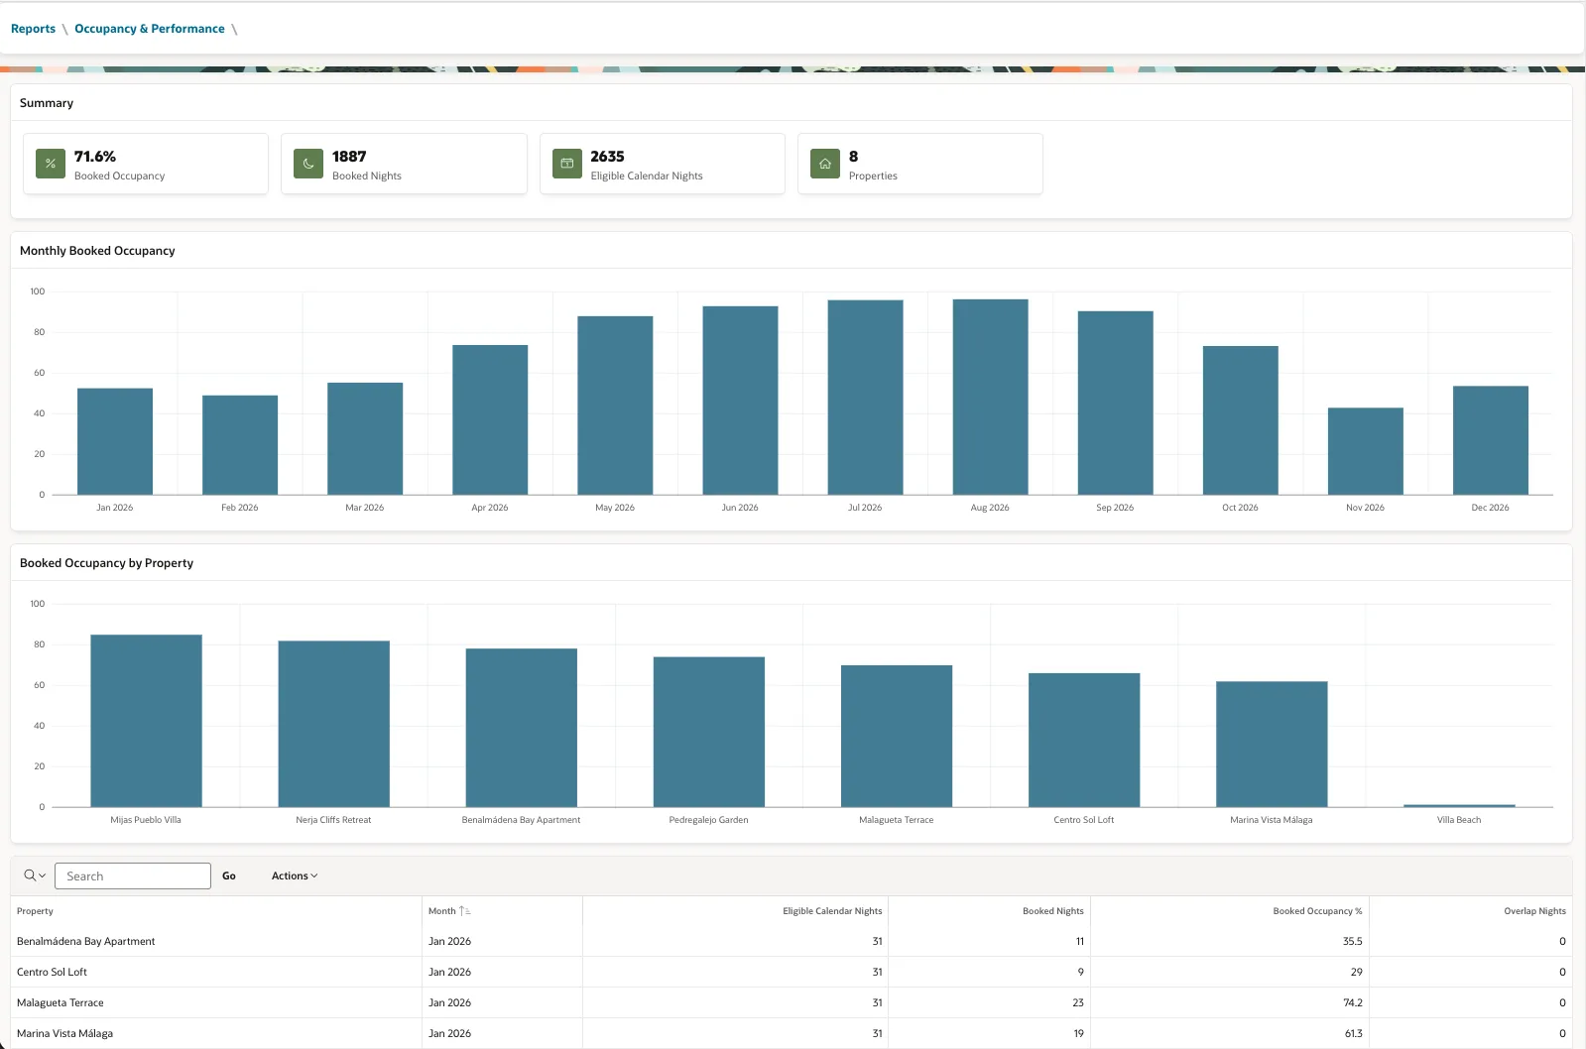Select the Mar 2026 occupancy bar
The height and width of the screenshot is (1049, 1586).
click(x=365, y=438)
